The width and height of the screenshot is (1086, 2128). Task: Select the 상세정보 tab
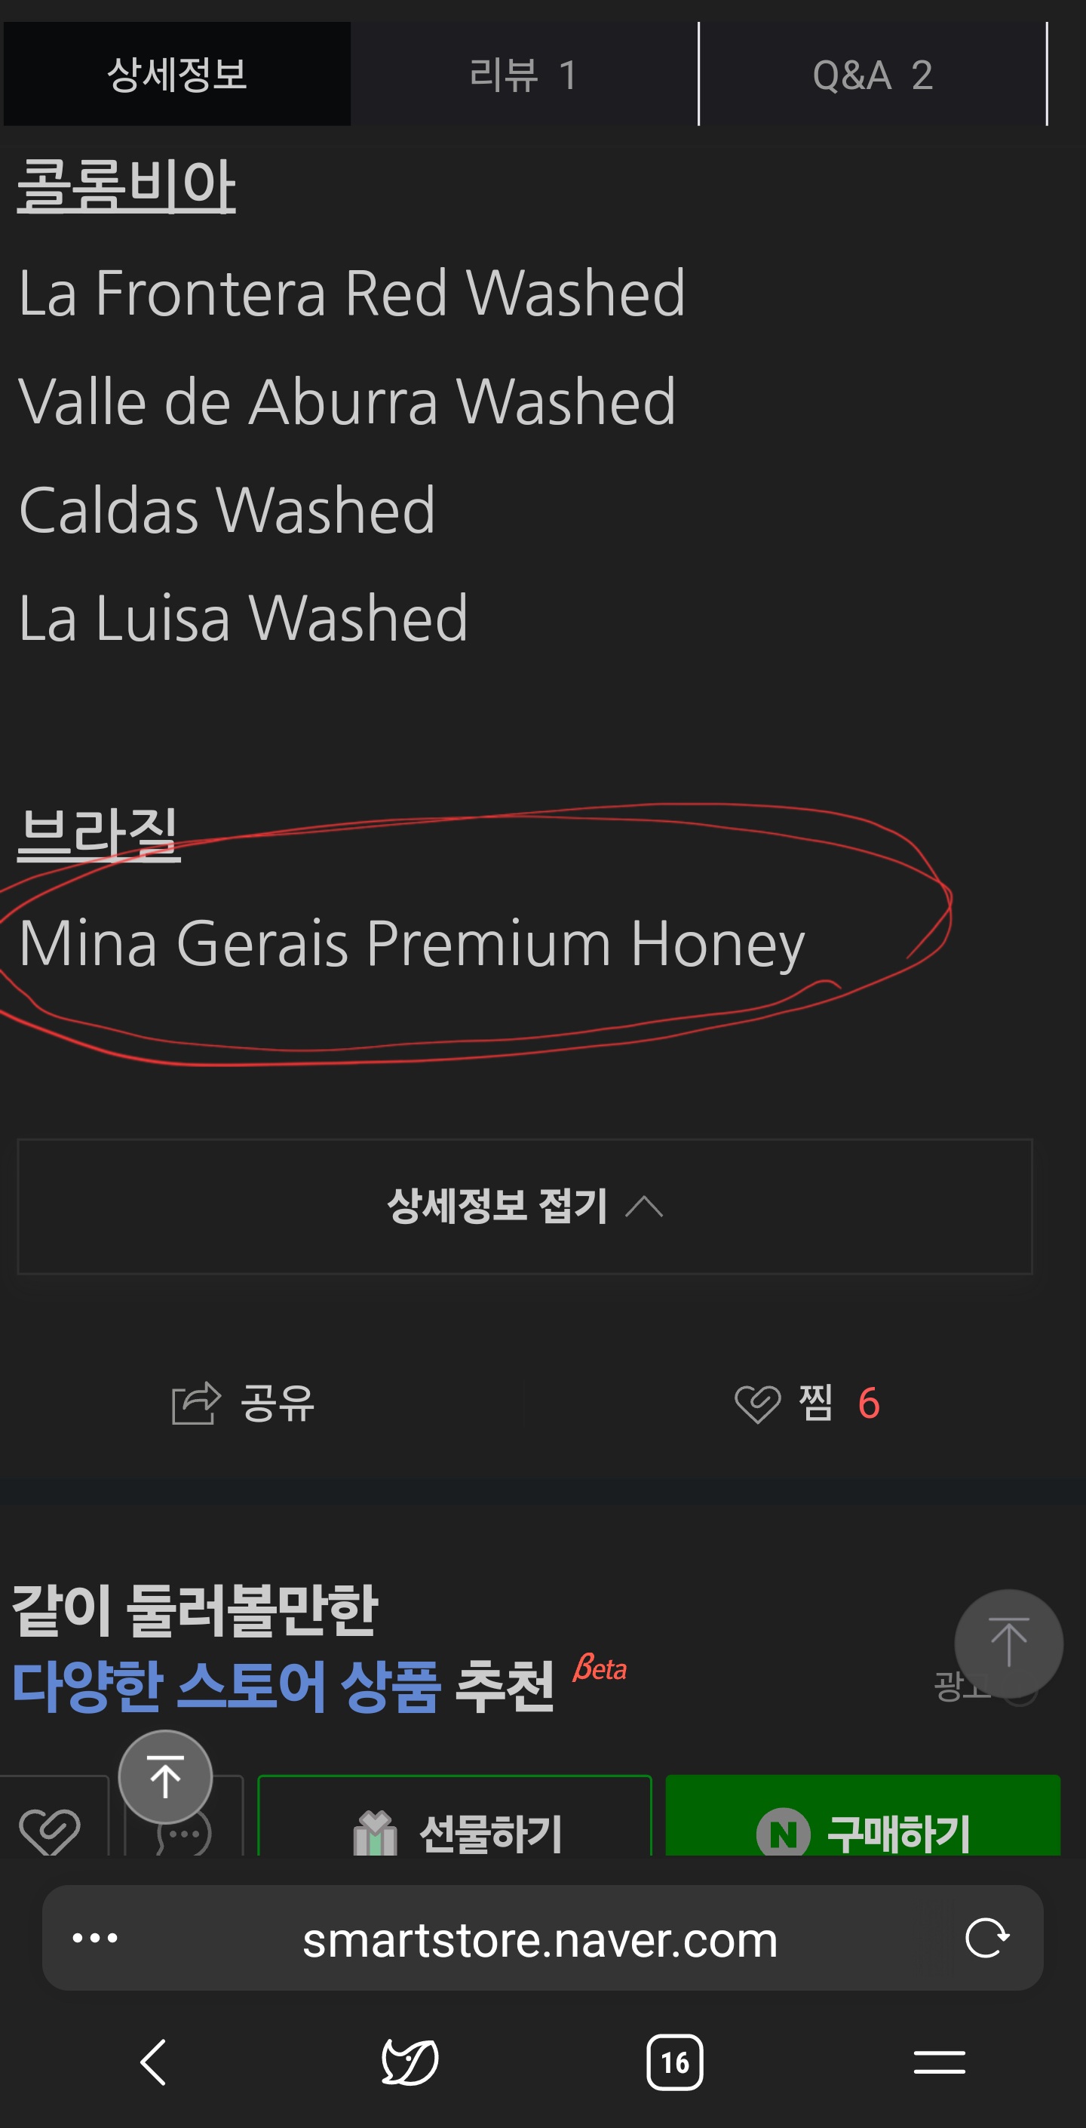coord(176,75)
